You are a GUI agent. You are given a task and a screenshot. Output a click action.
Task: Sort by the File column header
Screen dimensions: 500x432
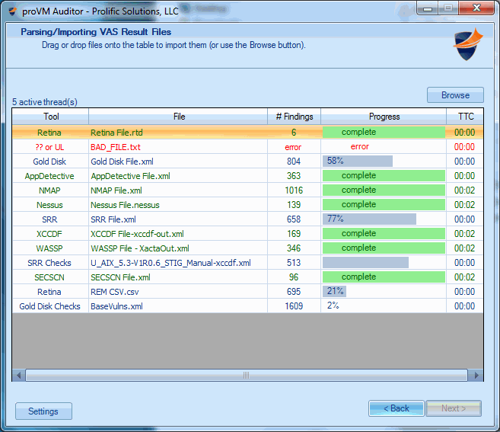[x=178, y=117]
